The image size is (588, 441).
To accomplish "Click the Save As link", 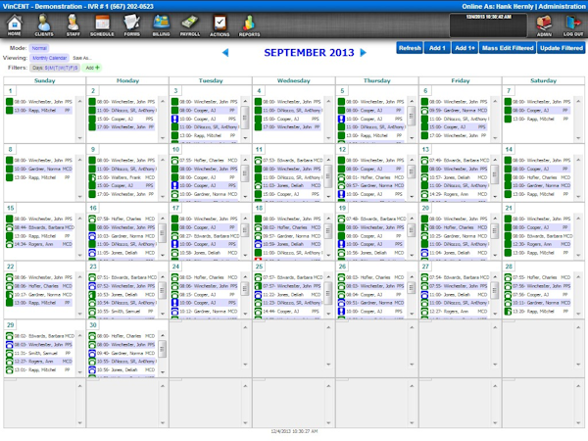I will click(81, 58).
